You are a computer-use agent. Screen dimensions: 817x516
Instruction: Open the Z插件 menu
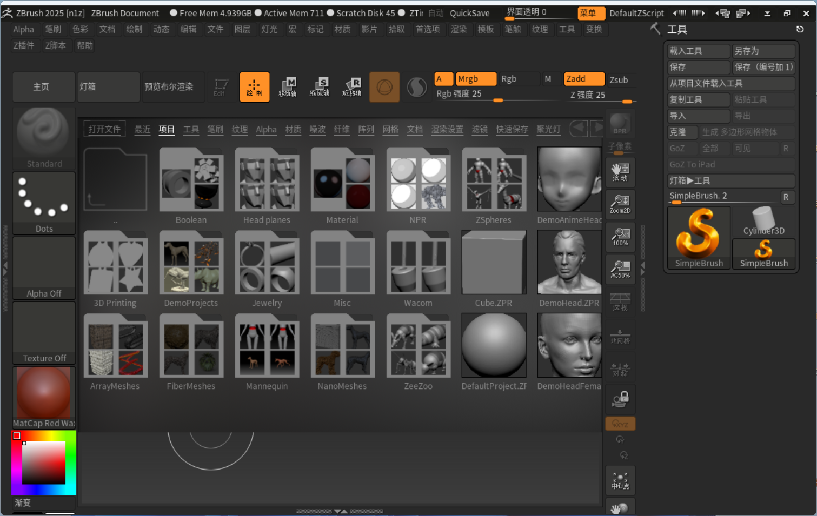[24, 45]
